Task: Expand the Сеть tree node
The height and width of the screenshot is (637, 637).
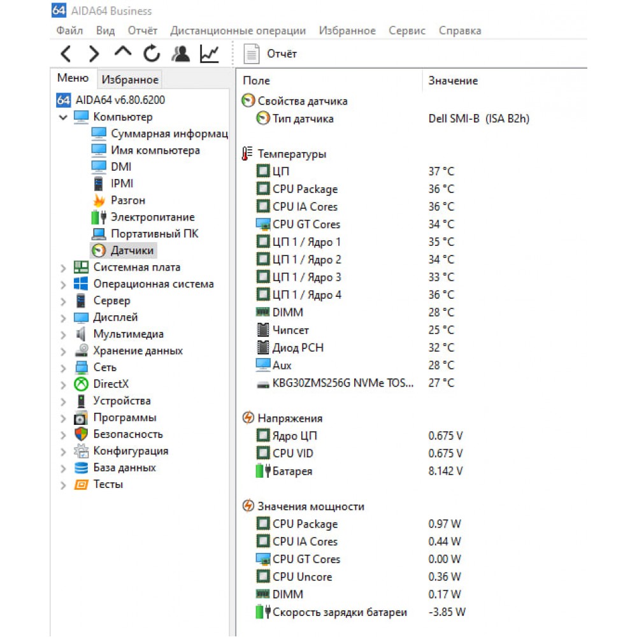Action: 63,368
